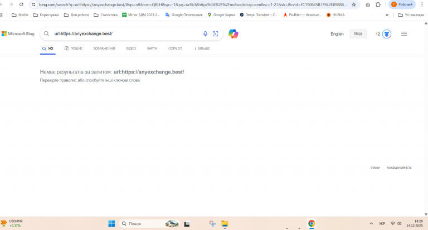
Task: Start voice search with microphone icon
Action: pyautogui.click(x=205, y=33)
